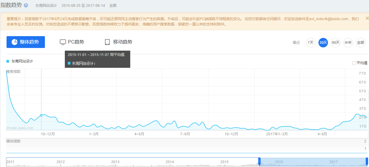
Task: Toggle the 东莞网站设计 legend series
Action: [20, 61]
